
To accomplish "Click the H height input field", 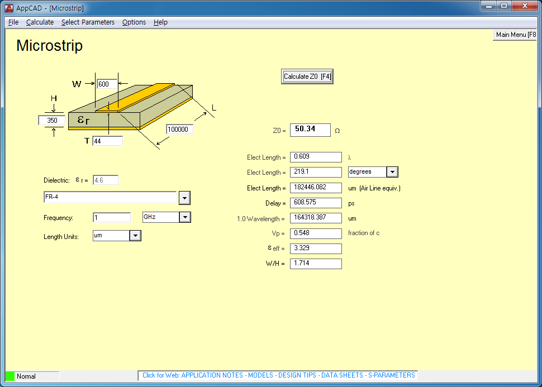I will click(51, 120).
